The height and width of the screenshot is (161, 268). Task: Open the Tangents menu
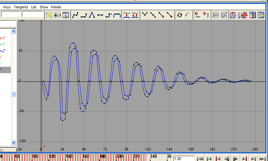point(21,7)
